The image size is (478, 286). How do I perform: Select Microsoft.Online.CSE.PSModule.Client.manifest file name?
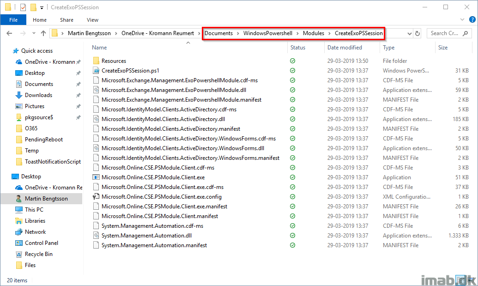click(160, 216)
